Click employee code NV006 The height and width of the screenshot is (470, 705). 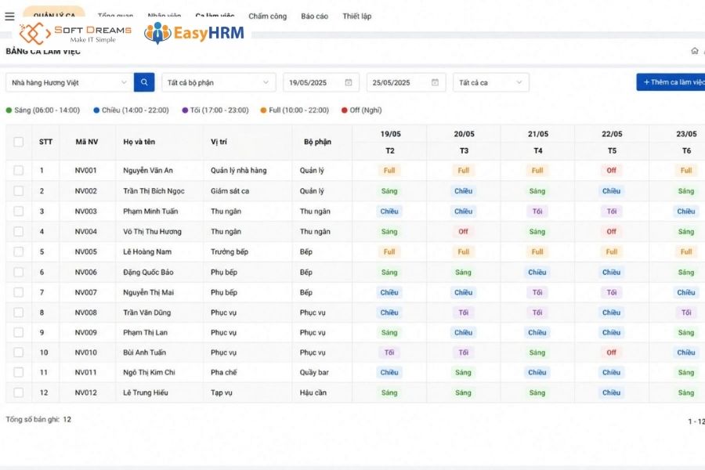pyautogui.click(x=86, y=272)
